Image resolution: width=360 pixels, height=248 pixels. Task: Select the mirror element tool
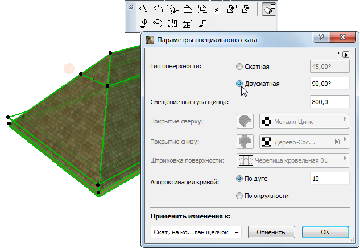click(x=172, y=23)
